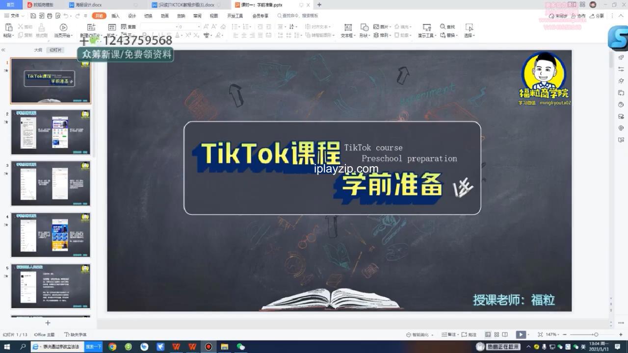Open the Insert (插入) ribbon tab
This screenshot has height=353, width=628.
coord(115,16)
